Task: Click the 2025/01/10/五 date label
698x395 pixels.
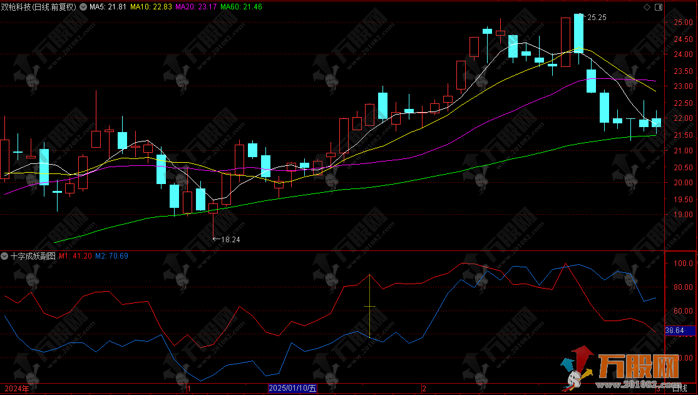Action: (292, 388)
